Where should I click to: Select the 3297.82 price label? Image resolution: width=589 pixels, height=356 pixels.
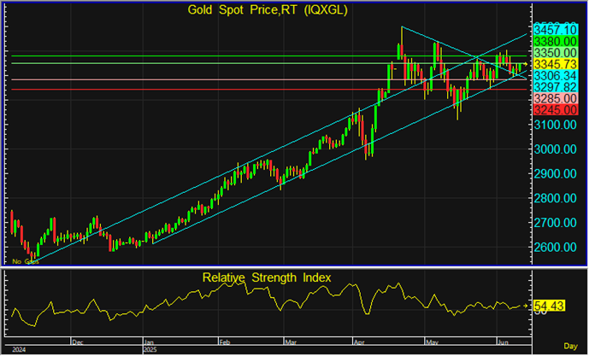pyautogui.click(x=555, y=87)
